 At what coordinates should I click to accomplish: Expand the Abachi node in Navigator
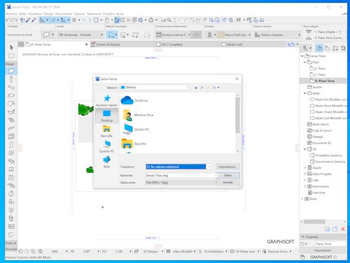pyautogui.click(x=305, y=168)
